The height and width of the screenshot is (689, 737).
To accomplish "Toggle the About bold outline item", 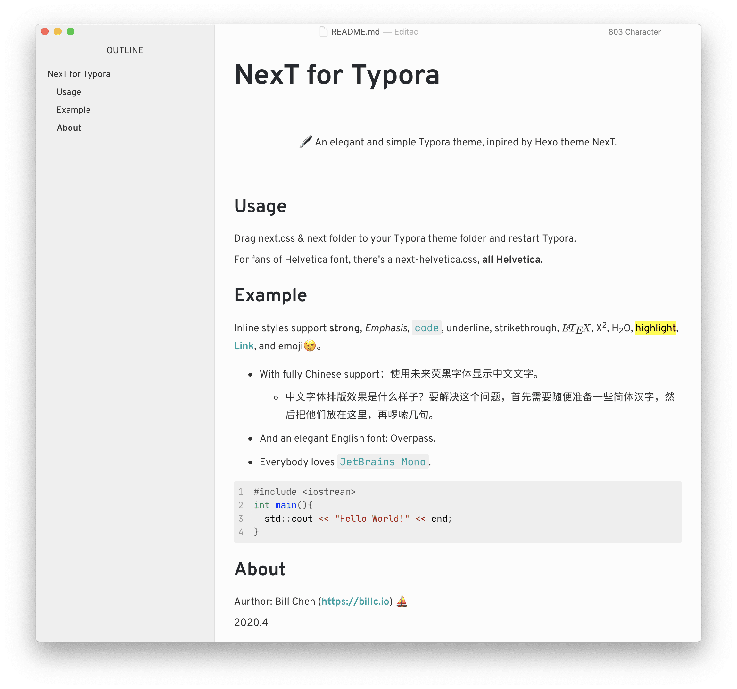I will [x=69, y=128].
